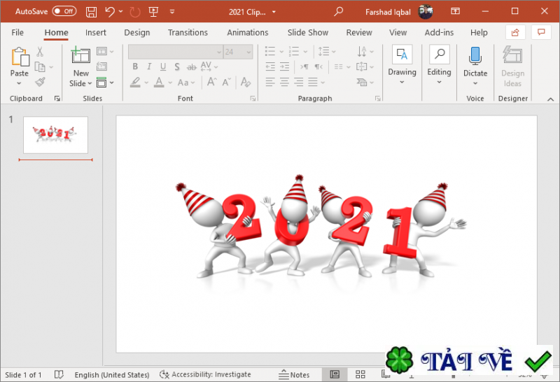This screenshot has width=560, height=382.
Task: Click the Numbering list icon
Action: [x=294, y=51]
